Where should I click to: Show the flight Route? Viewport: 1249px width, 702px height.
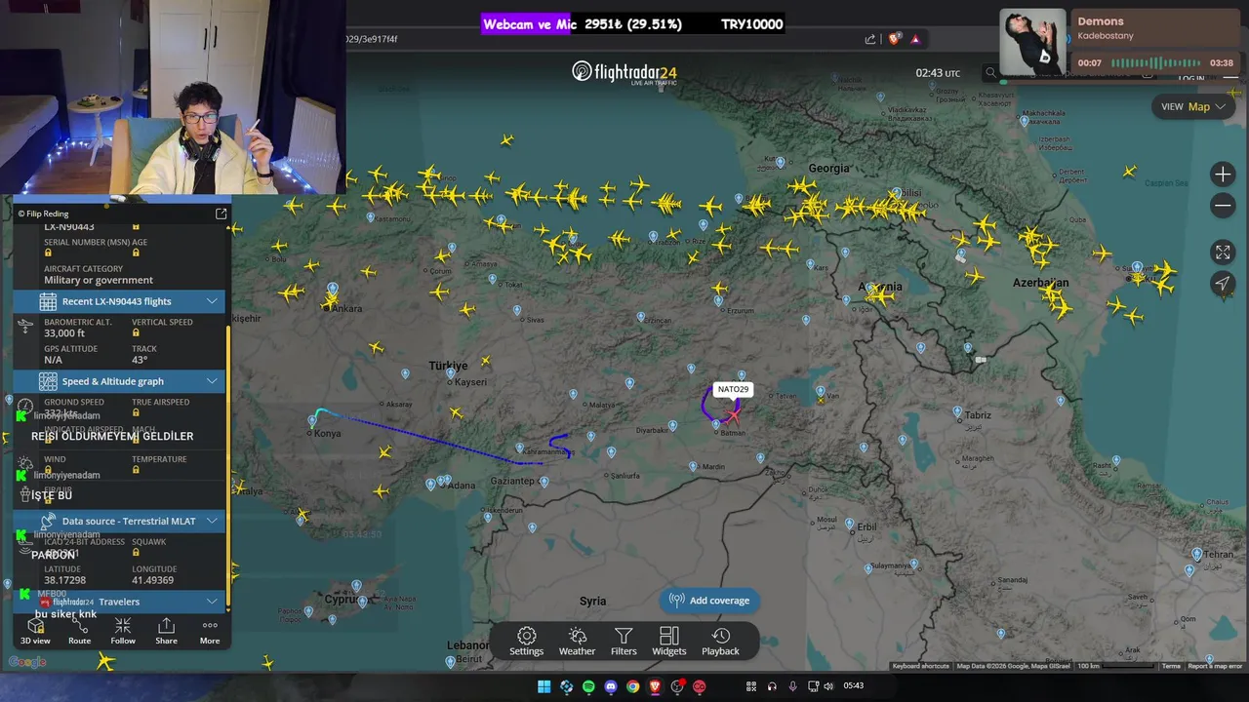pos(79,632)
